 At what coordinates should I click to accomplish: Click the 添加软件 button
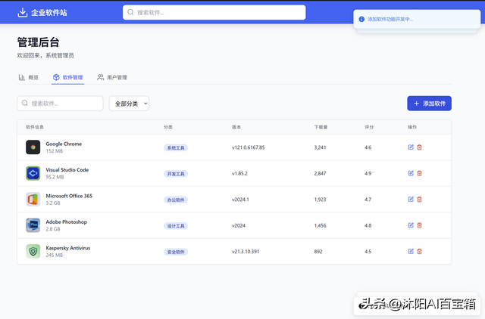429,104
